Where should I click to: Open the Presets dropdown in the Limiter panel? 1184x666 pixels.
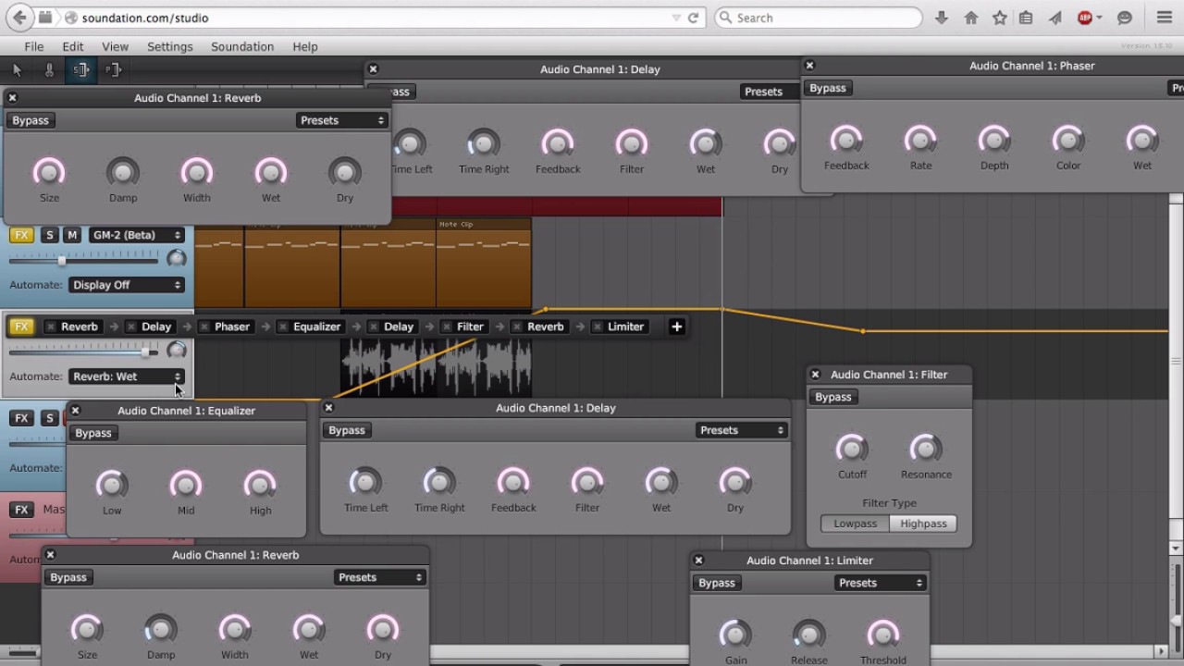click(880, 583)
